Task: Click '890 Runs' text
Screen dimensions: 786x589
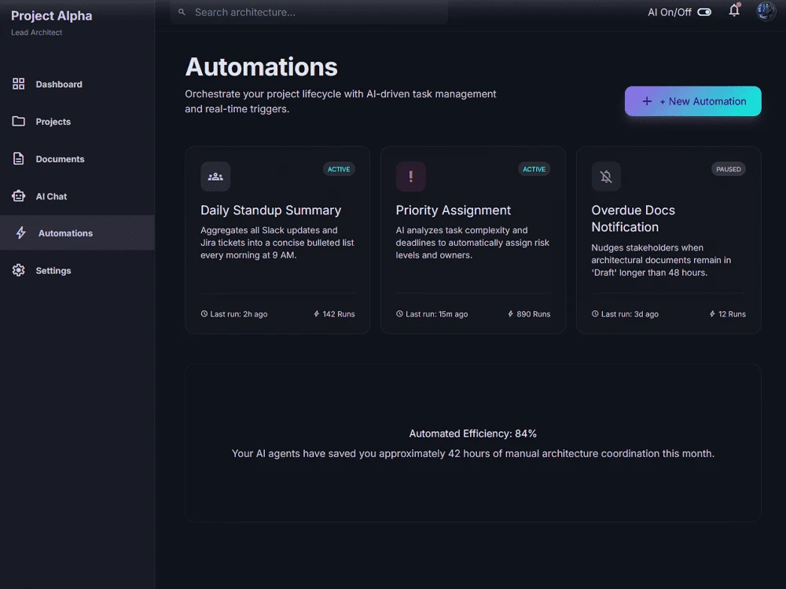Action: 534,314
